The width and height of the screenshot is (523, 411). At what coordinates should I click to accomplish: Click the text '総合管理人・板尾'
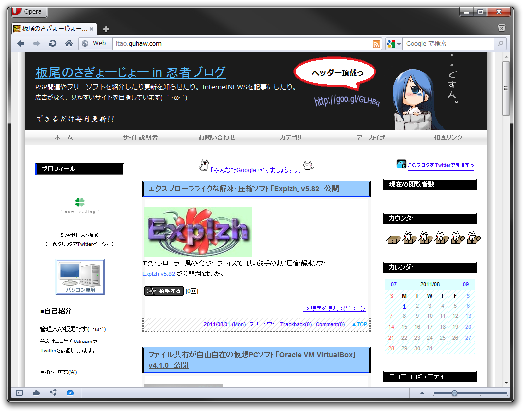(79, 235)
